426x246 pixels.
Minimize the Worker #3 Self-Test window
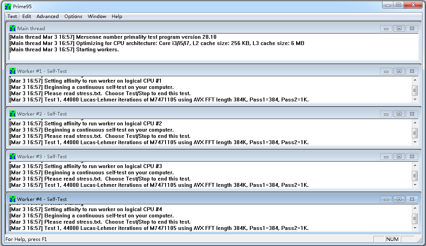pyautogui.click(x=386, y=157)
